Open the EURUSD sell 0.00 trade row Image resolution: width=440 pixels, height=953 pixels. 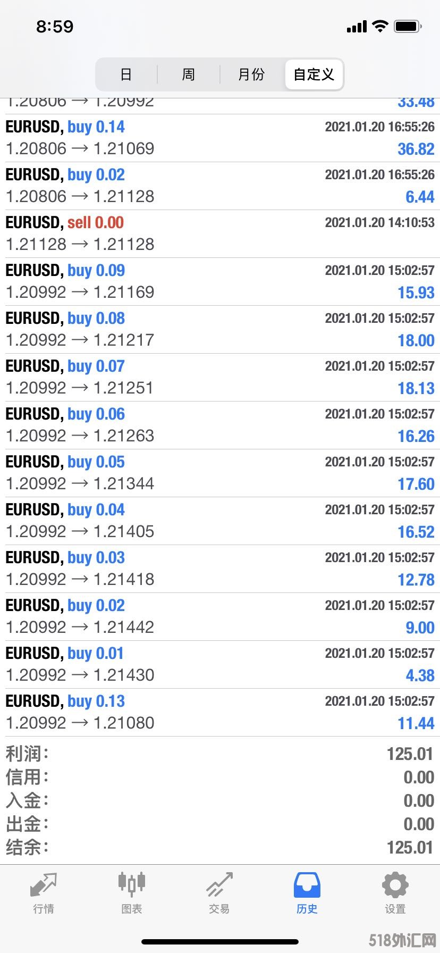click(x=220, y=234)
